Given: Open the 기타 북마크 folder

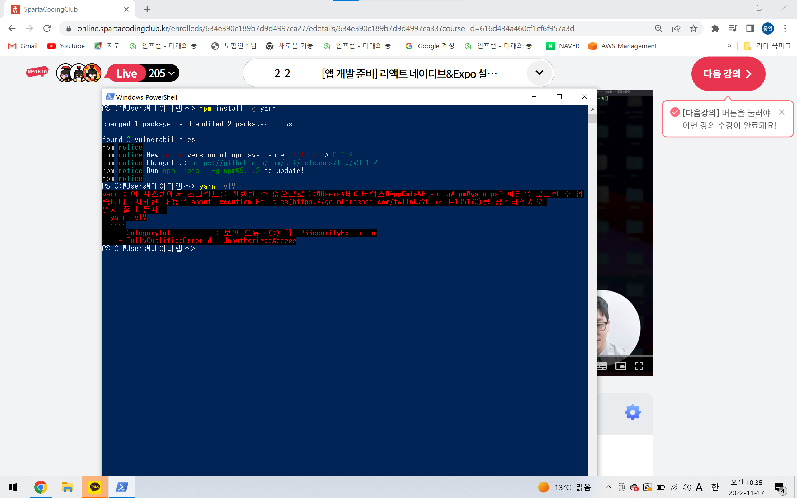Looking at the screenshot, I should [x=767, y=46].
